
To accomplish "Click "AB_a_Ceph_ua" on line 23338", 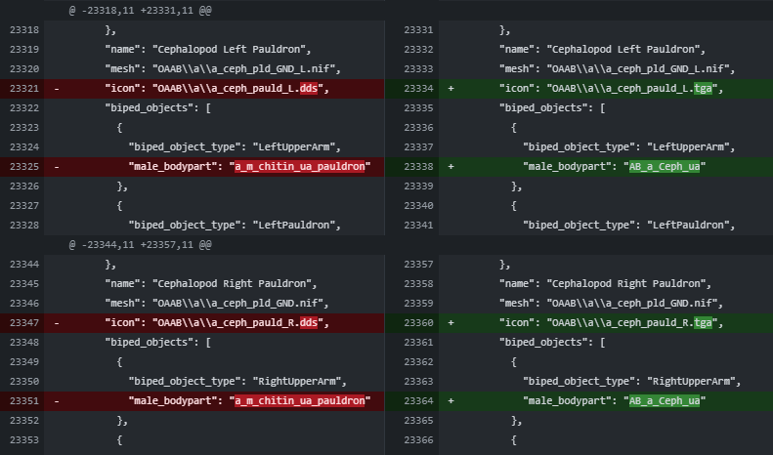I will point(665,166).
